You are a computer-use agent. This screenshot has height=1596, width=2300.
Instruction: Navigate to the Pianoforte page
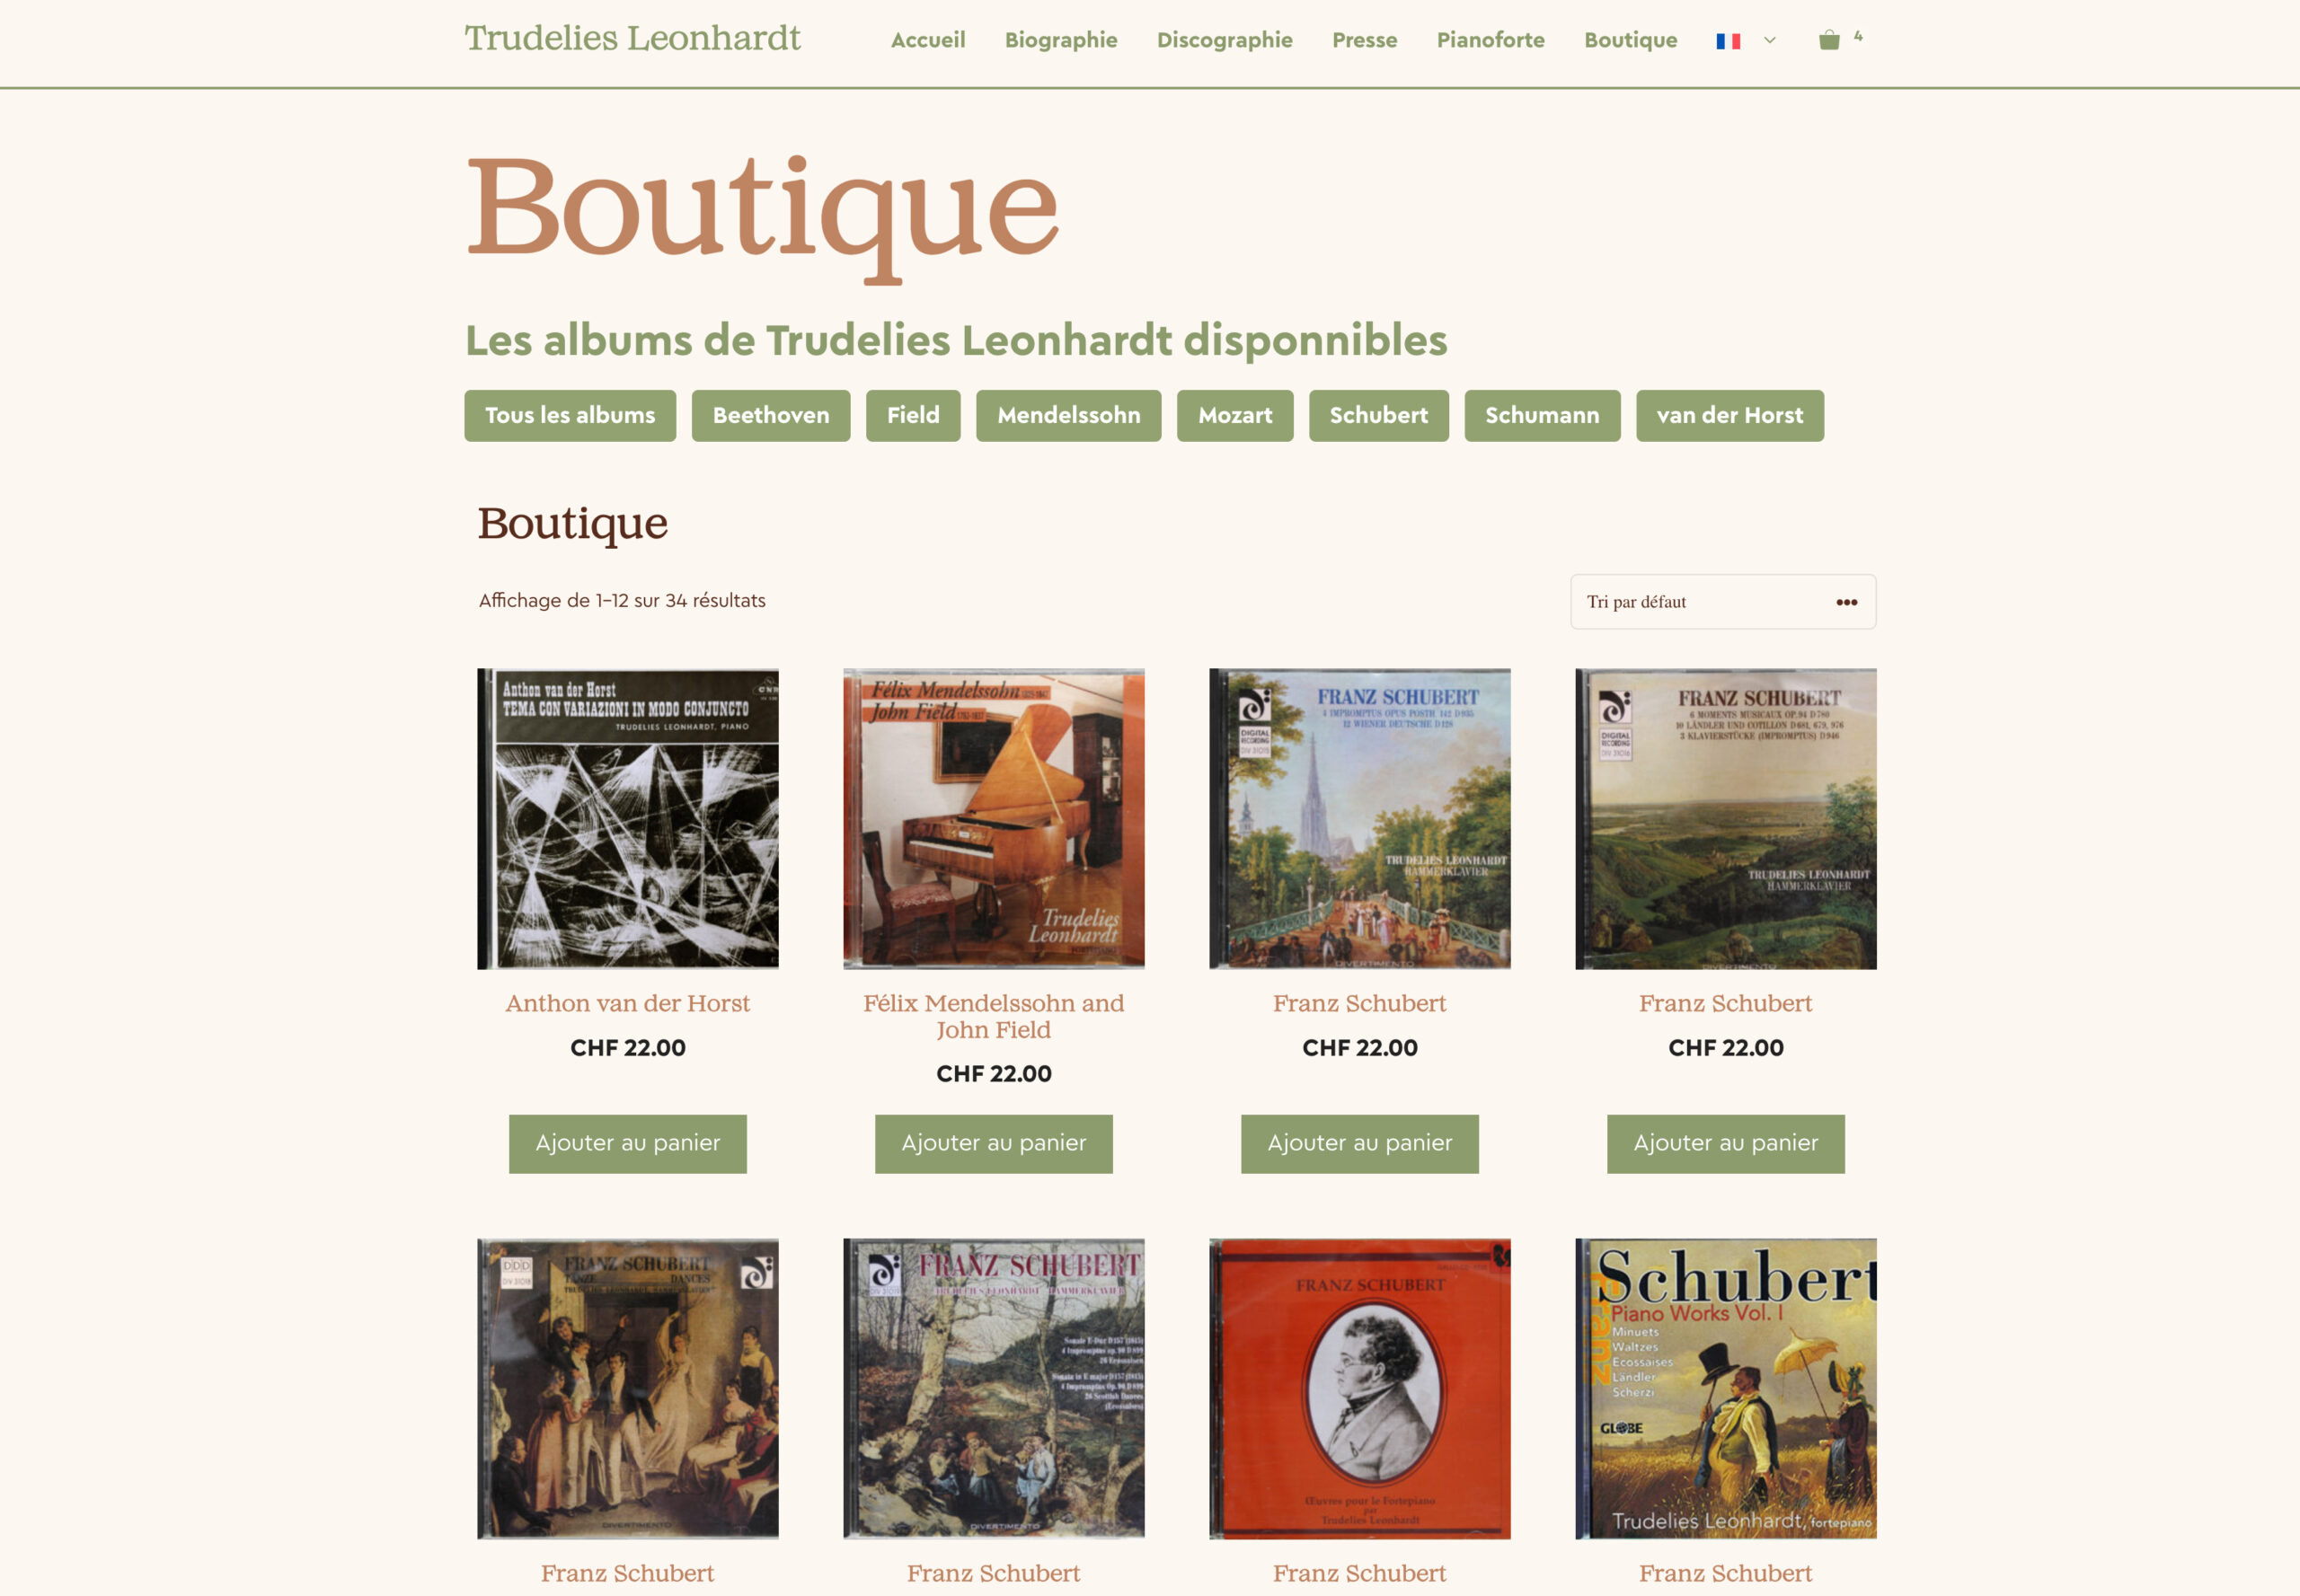coord(1490,40)
